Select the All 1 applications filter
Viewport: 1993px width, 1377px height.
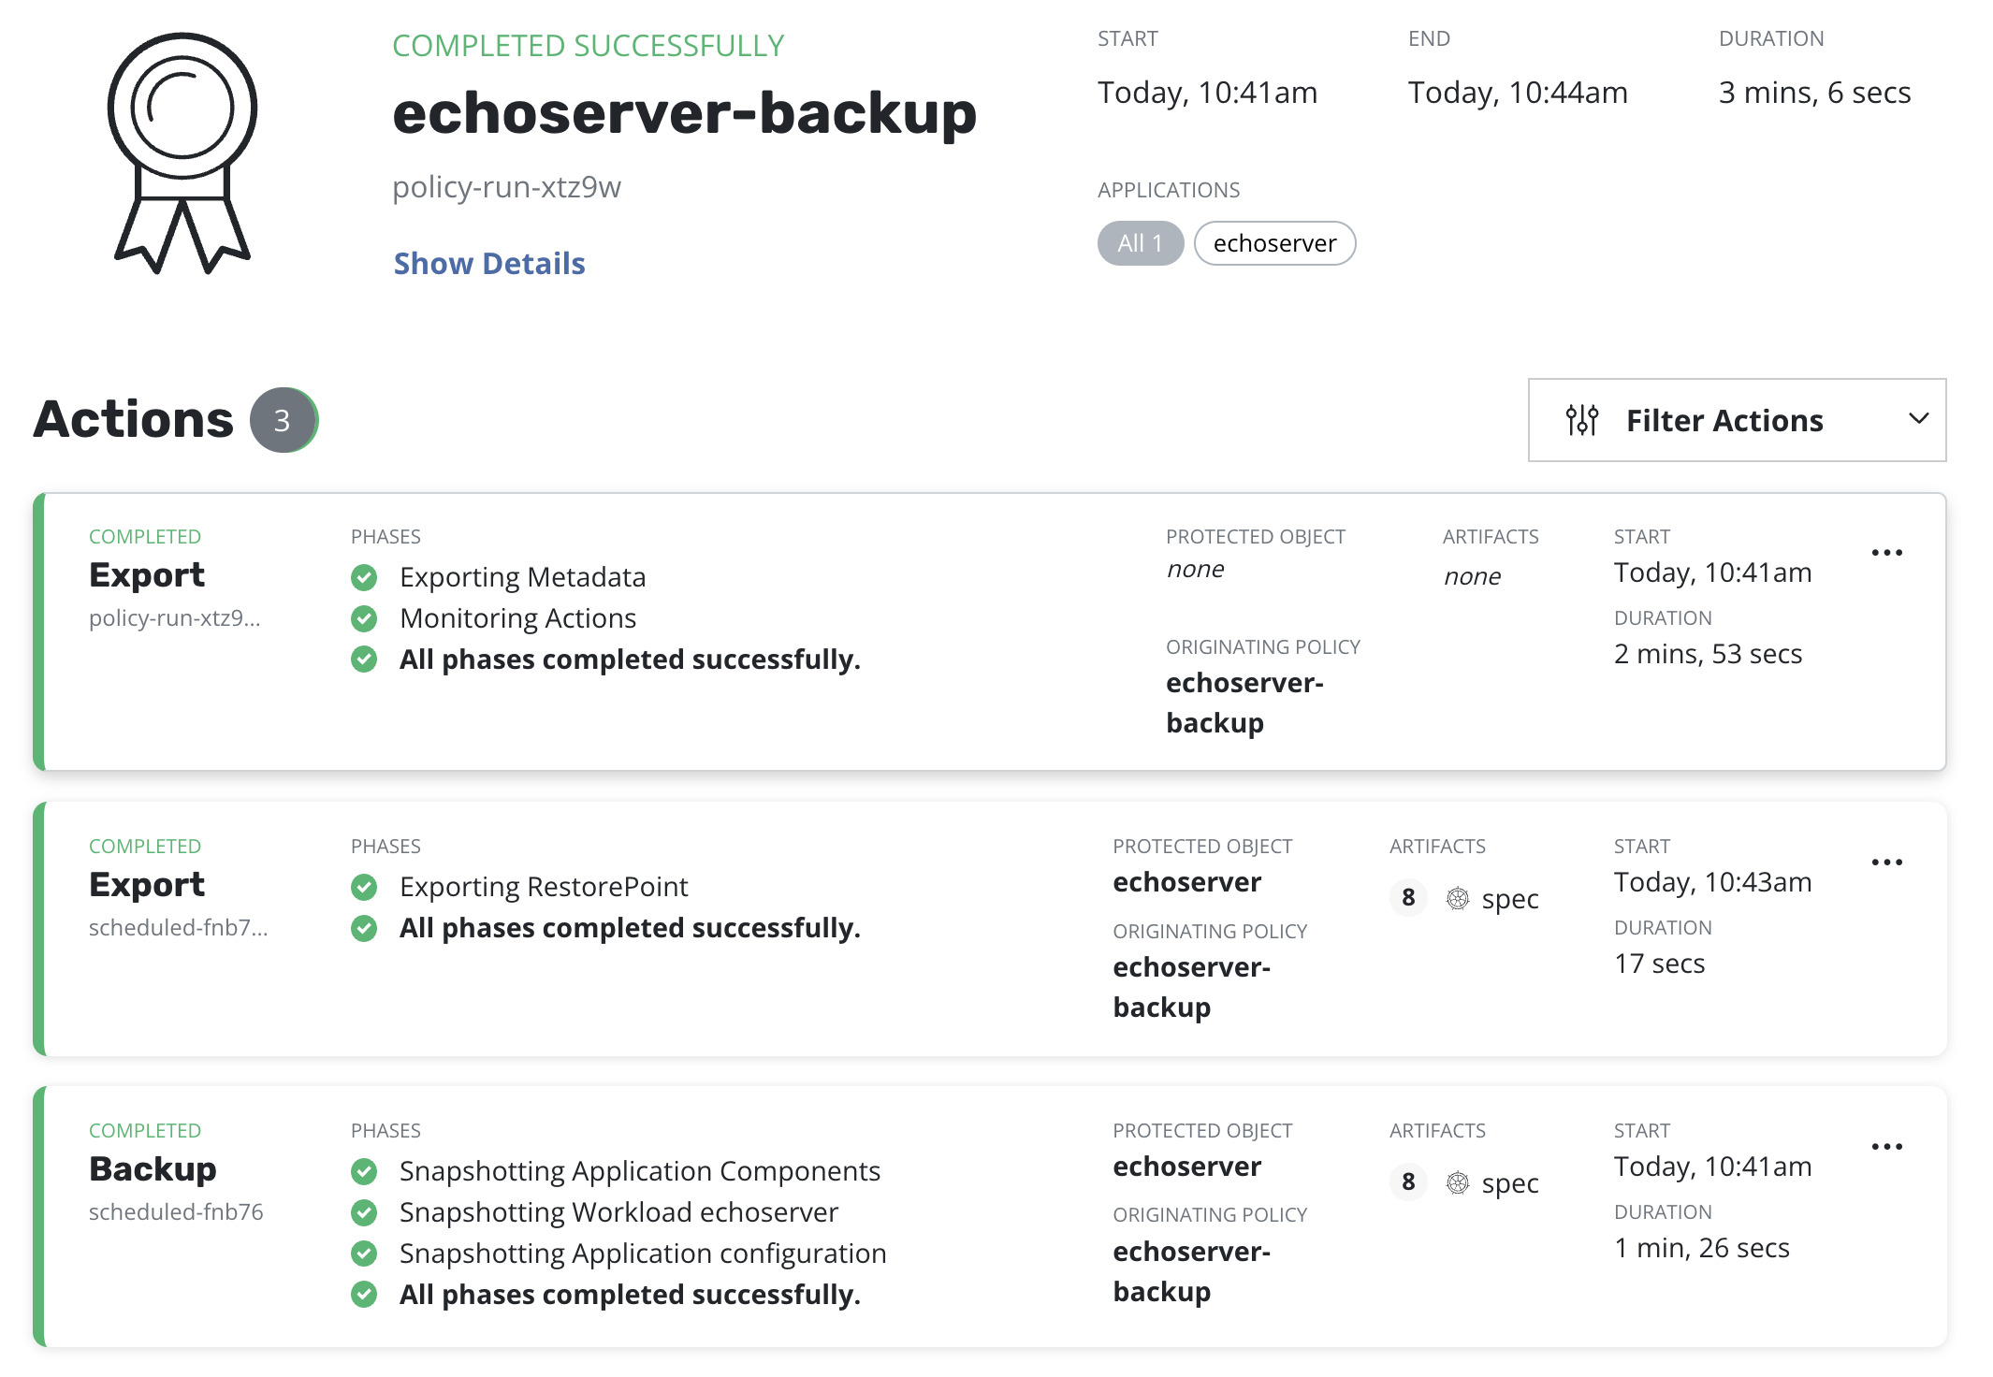1140,243
